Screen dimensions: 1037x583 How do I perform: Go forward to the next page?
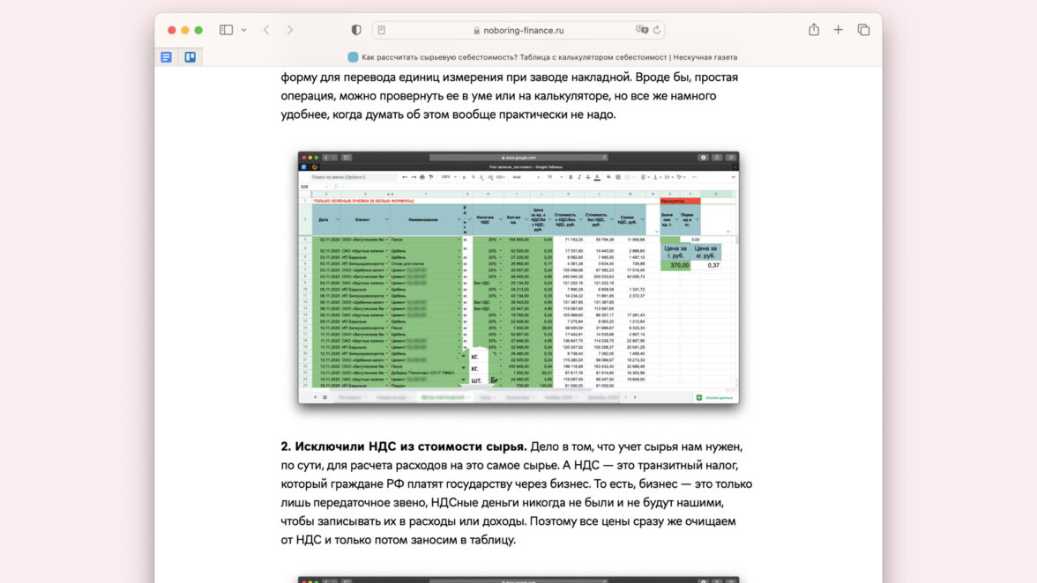click(289, 30)
